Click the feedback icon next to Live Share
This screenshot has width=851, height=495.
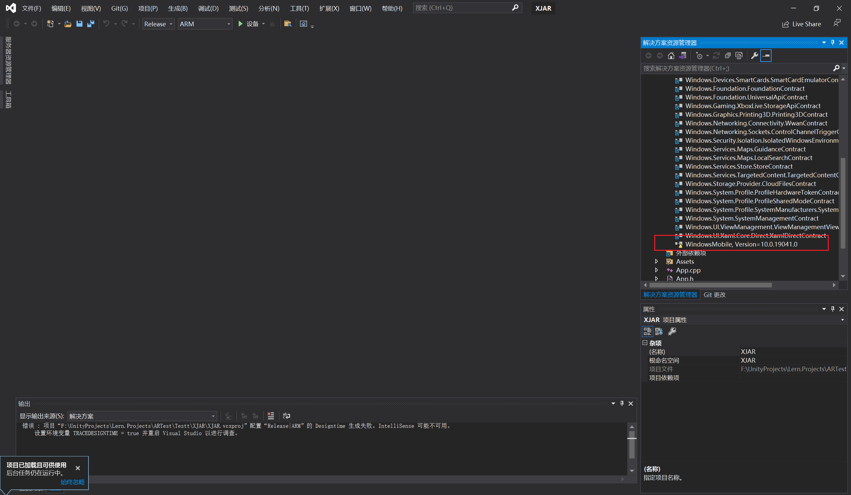click(x=836, y=23)
